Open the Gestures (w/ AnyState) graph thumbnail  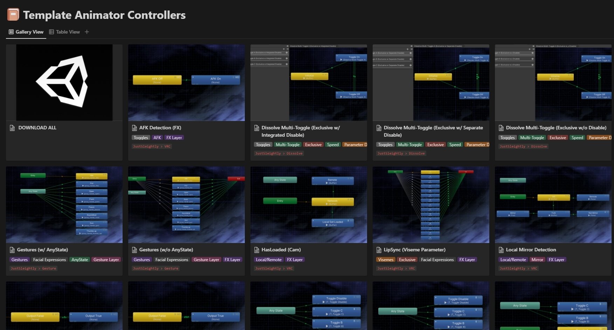[64, 205]
